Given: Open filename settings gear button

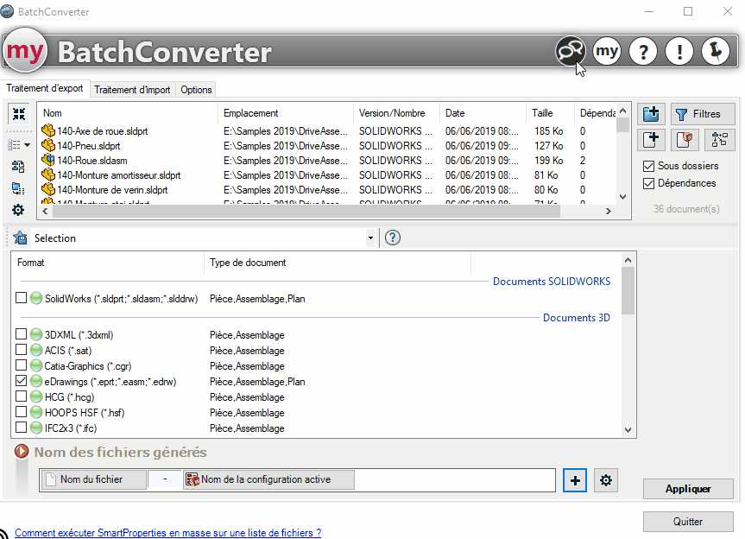Looking at the screenshot, I should [x=606, y=480].
